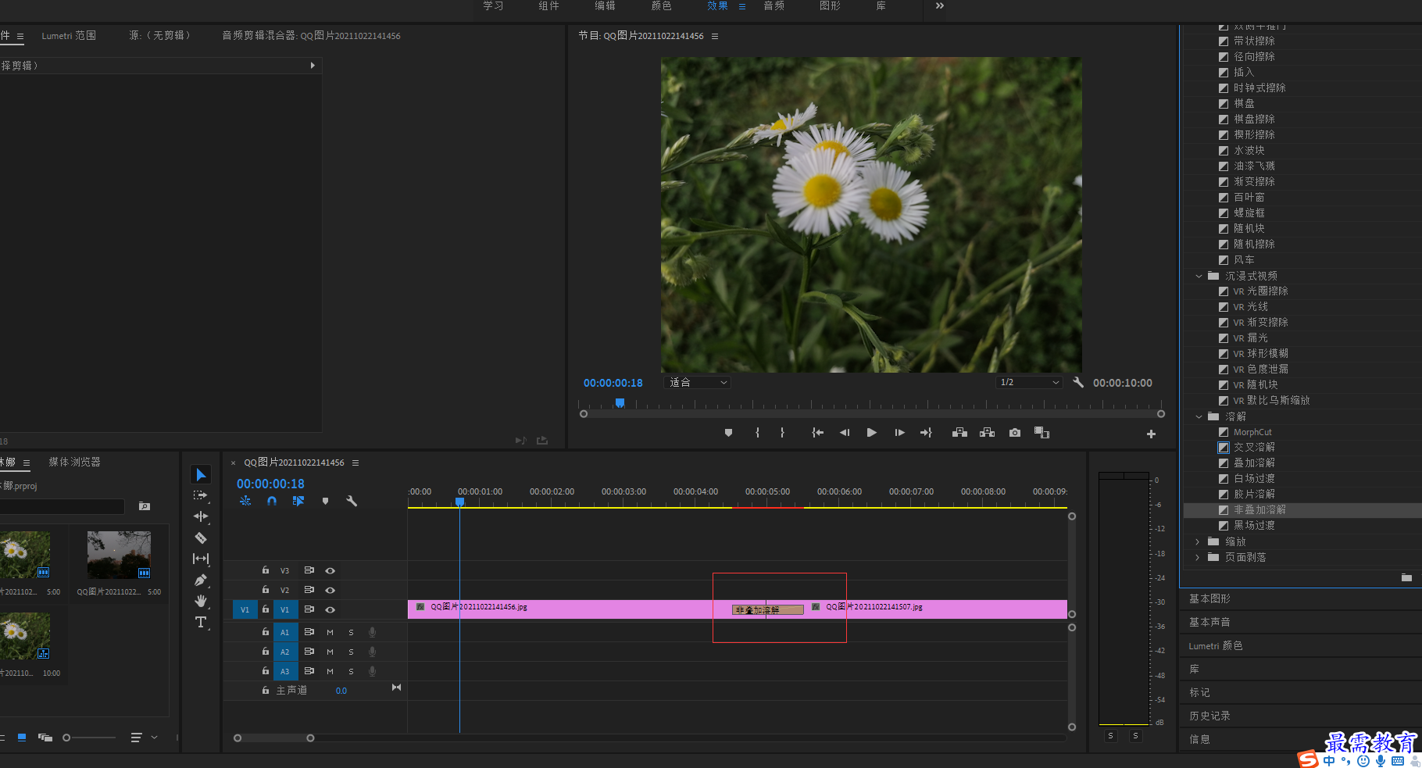Mute audio track A1

click(330, 632)
